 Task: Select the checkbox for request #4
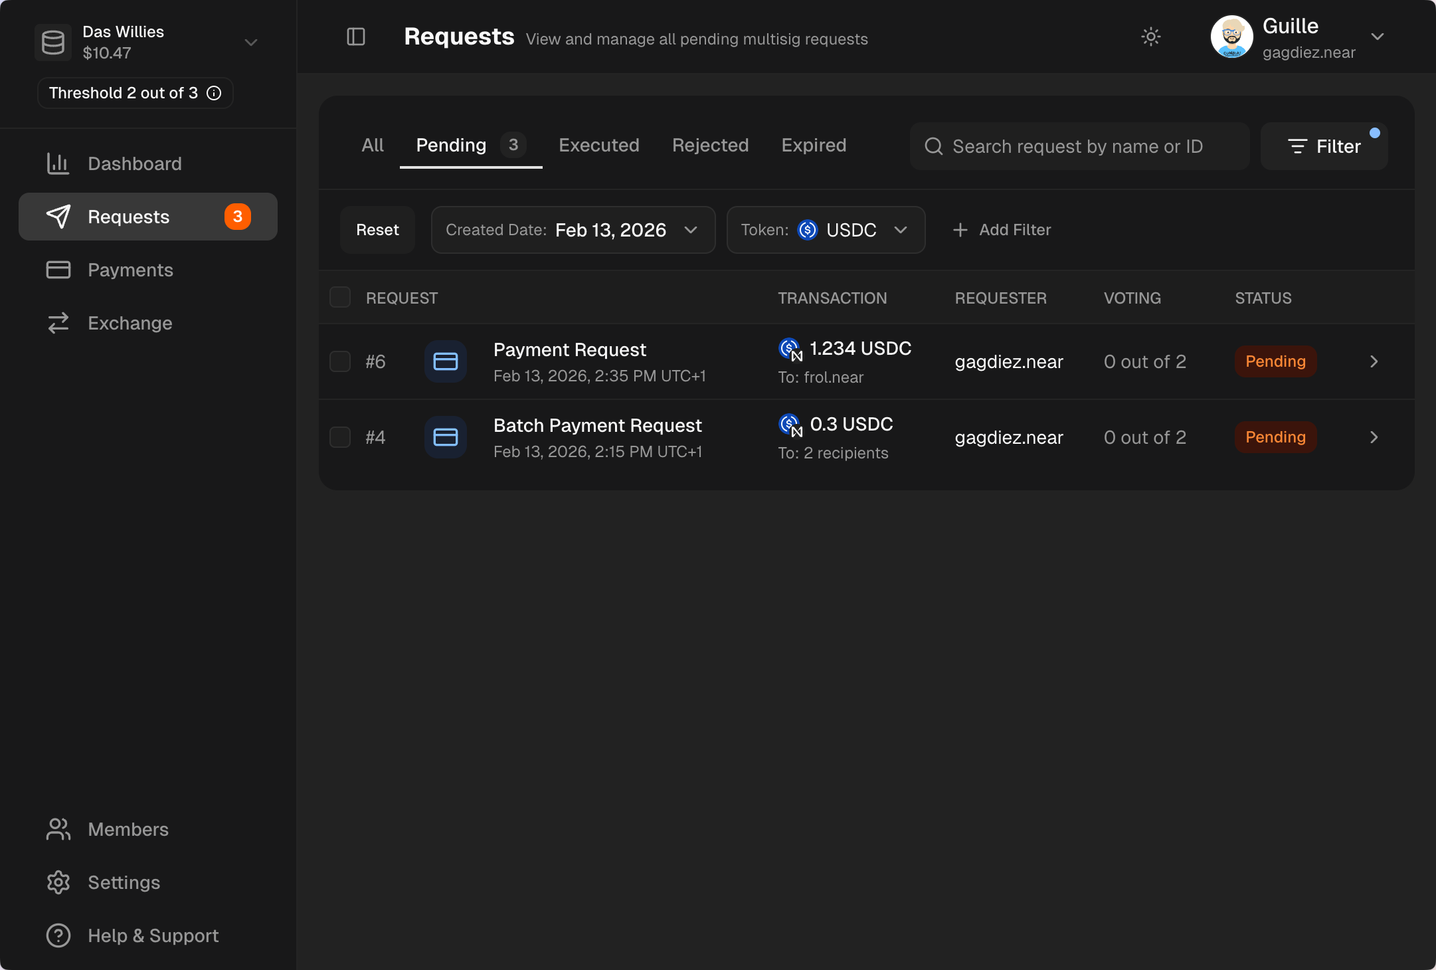340,437
